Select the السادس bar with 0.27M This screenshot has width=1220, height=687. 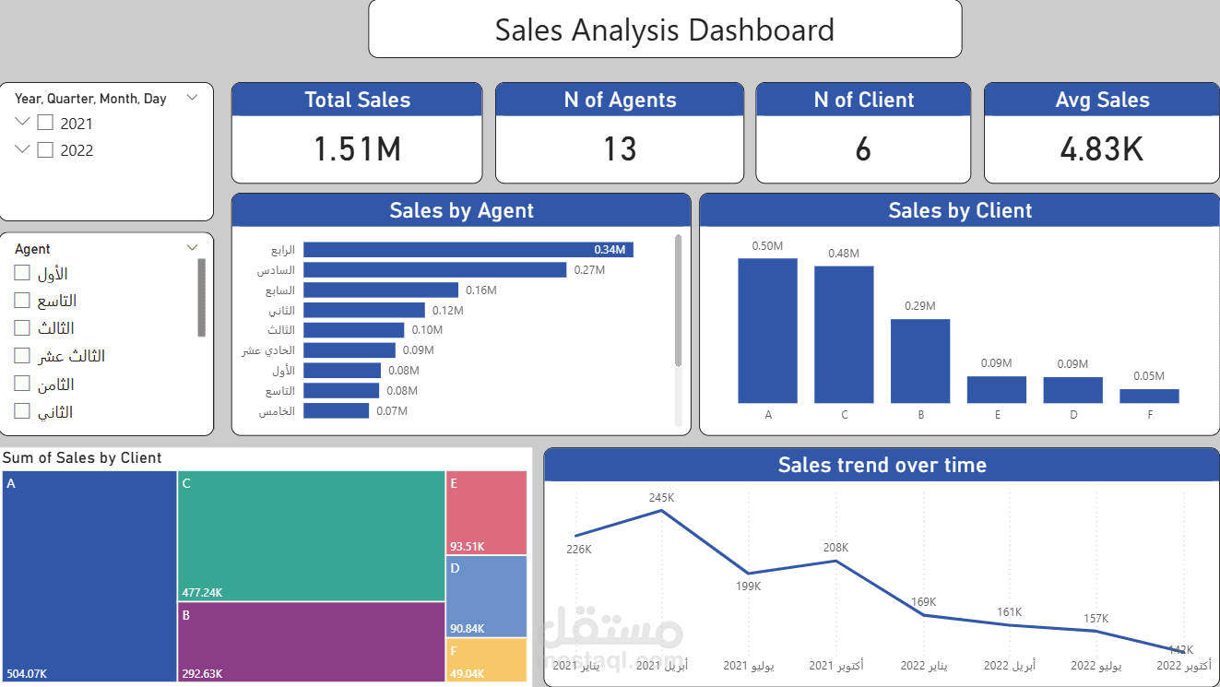tap(434, 269)
